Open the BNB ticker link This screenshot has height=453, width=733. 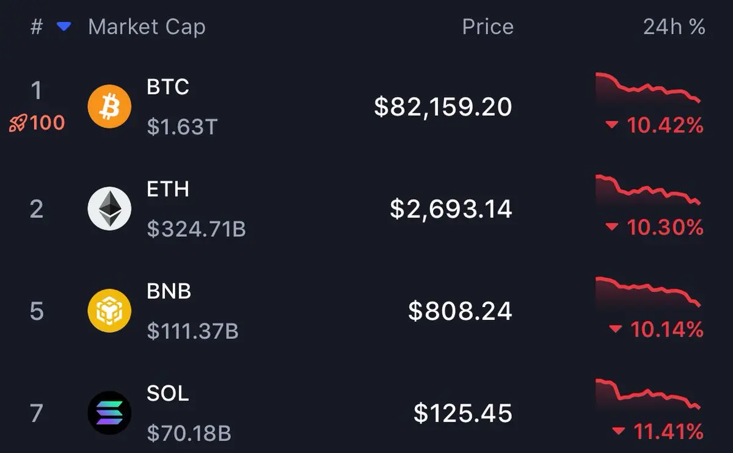pyautogui.click(x=169, y=291)
